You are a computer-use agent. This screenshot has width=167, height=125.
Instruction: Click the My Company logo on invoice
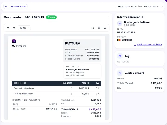pyautogui.click(x=14, y=41)
